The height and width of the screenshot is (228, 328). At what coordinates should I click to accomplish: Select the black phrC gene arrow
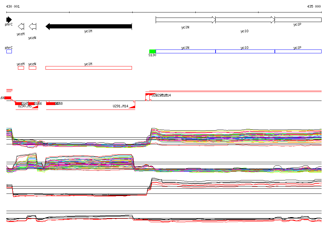click(9, 19)
